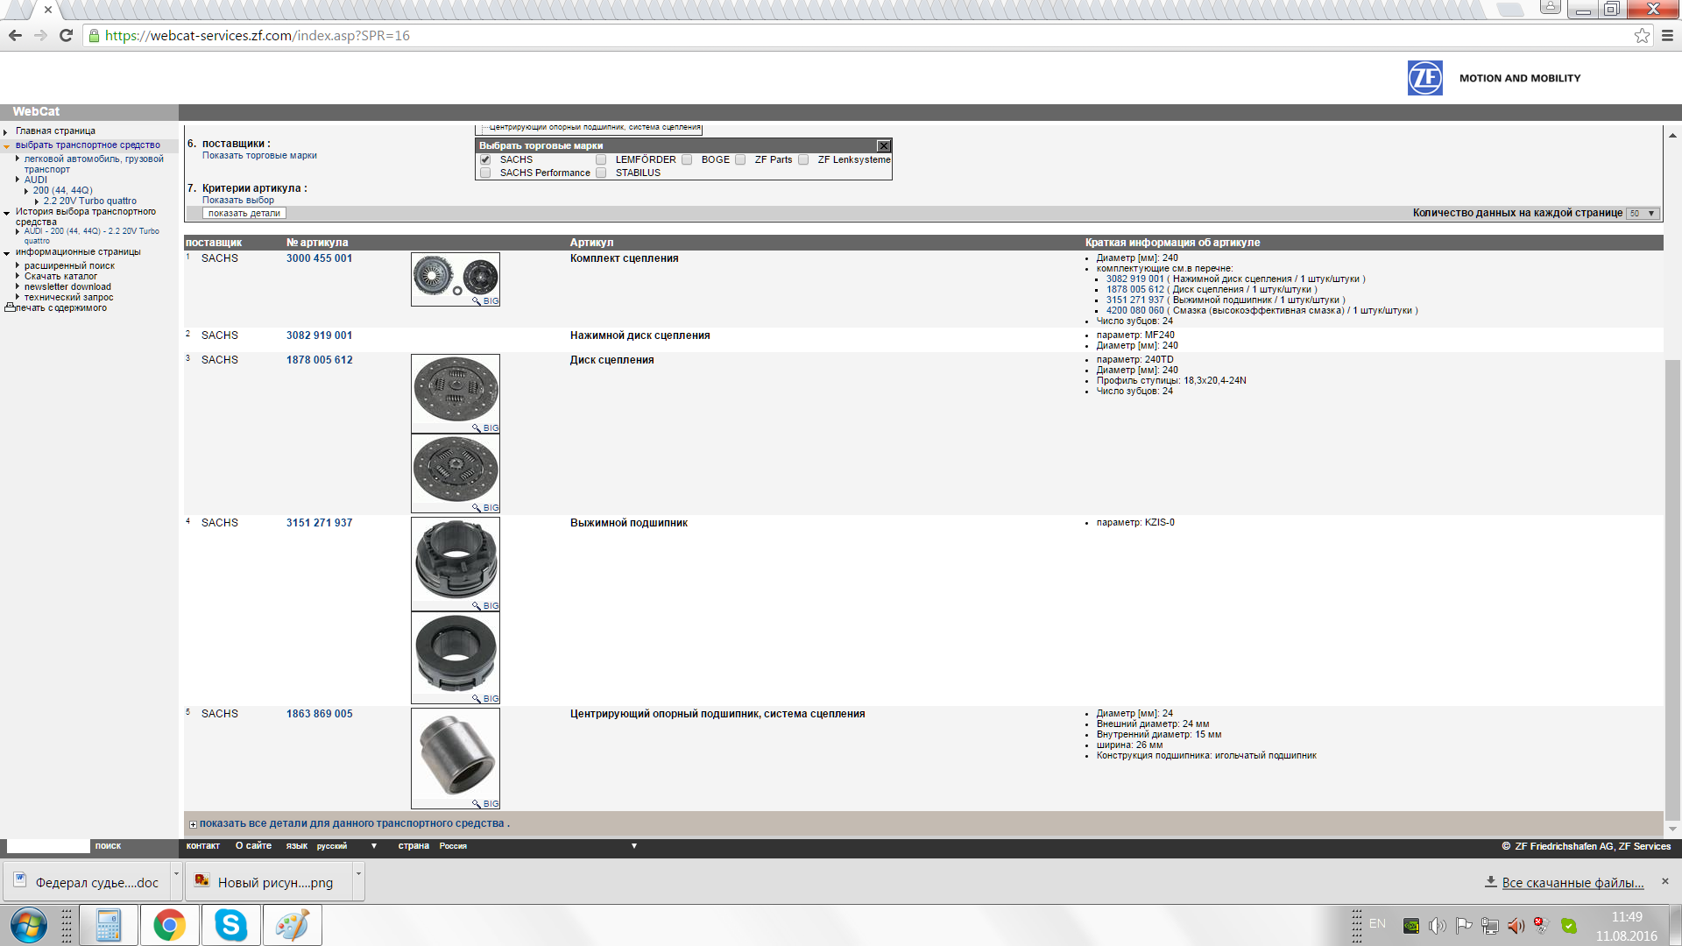Open the AUDI tree item

pyautogui.click(x=36, y=180)
